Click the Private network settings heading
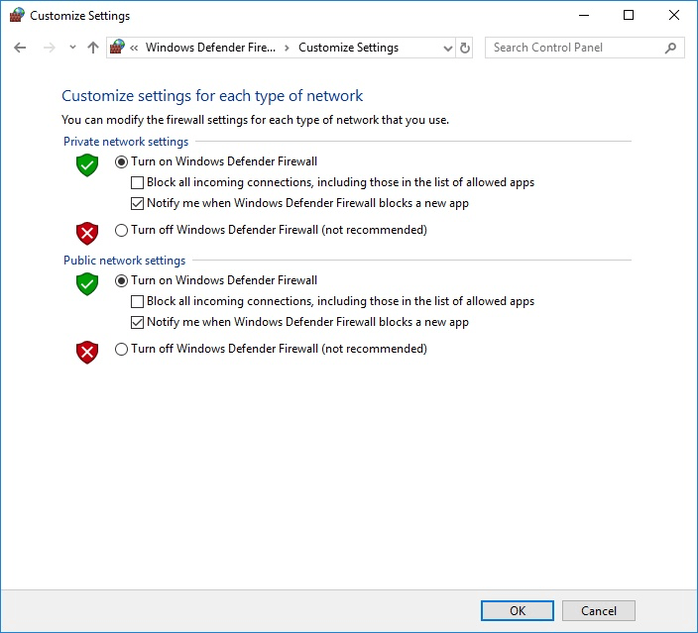Image resolution: width=698 pixels, height=633 pixels. click(126, 142)
